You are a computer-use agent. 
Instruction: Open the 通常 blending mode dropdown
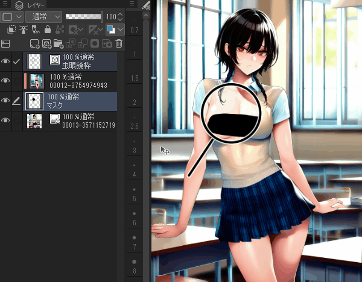43,17
